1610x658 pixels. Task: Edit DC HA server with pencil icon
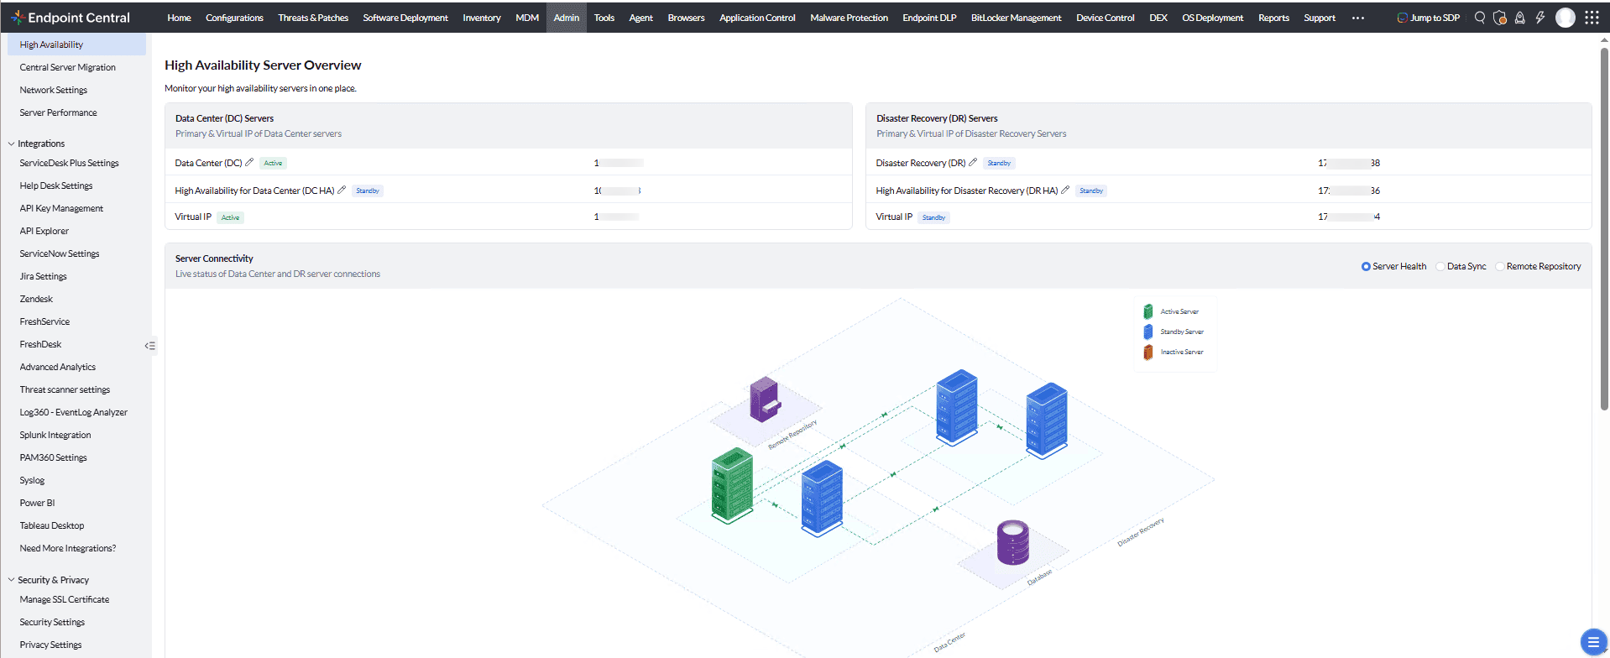click(342, 191)
